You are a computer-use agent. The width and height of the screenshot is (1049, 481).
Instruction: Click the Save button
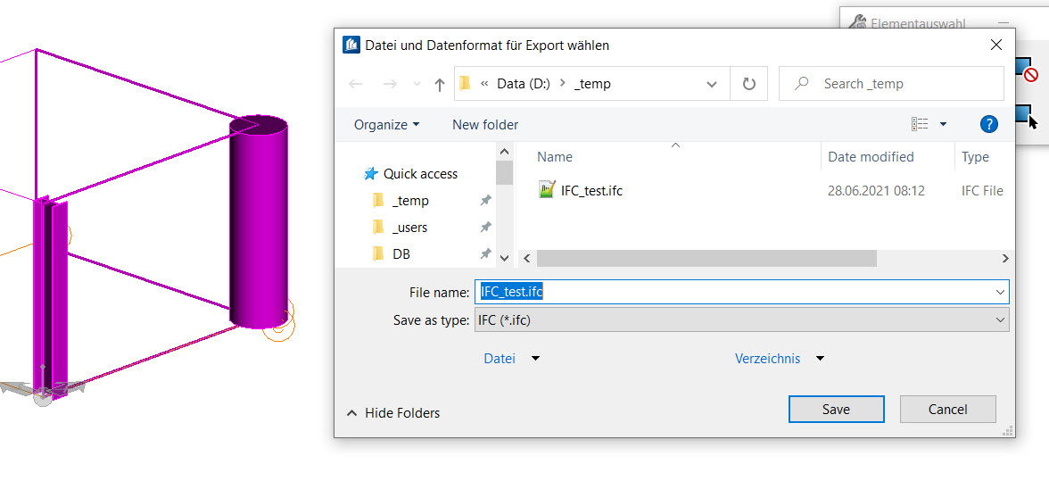(x=836, y=410)
